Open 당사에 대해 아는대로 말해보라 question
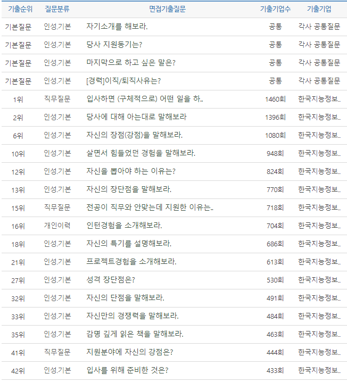 [136, 117]
